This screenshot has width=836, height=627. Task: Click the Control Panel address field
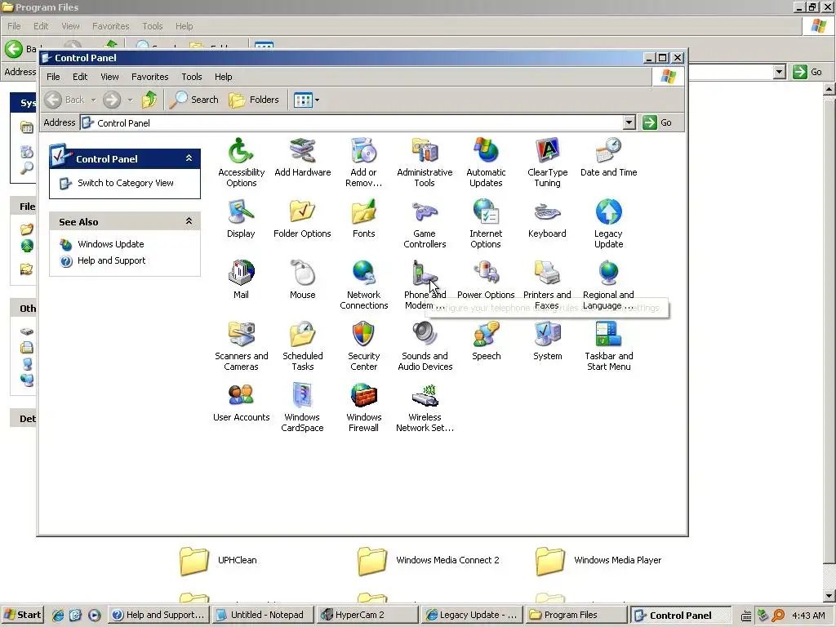[x=352, y=122]
